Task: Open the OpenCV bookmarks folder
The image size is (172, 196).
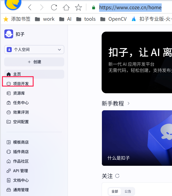Action: [x=113, y=19]
